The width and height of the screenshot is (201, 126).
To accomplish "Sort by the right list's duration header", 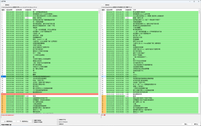I will pyautogui.click(x=129, y=10).
